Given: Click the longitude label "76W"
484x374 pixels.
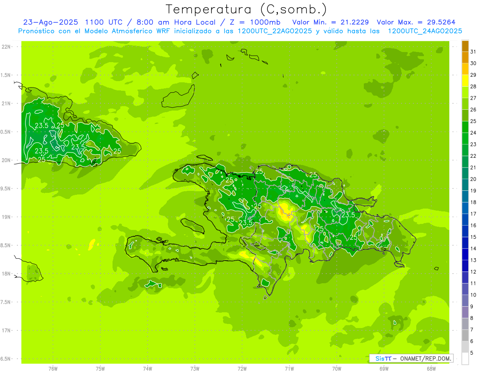Looking at the screenshot, I should coord(53,369).
